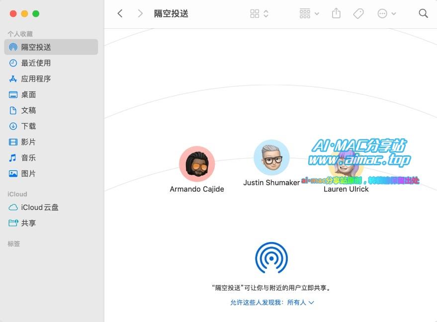The height and width of the screenshot is (322, 437).
Task: Open 音乐 music in sidebar
Action: (51, 158)
